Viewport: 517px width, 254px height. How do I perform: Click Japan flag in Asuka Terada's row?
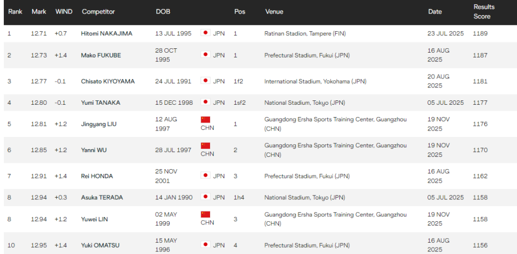205,197
